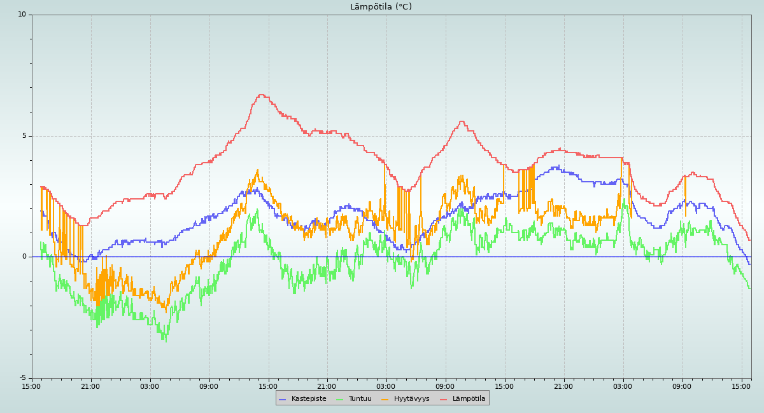The width and height of the screenshot is (764, 413).
Task: Click the y-axis label -5
Action: [22, 378]
